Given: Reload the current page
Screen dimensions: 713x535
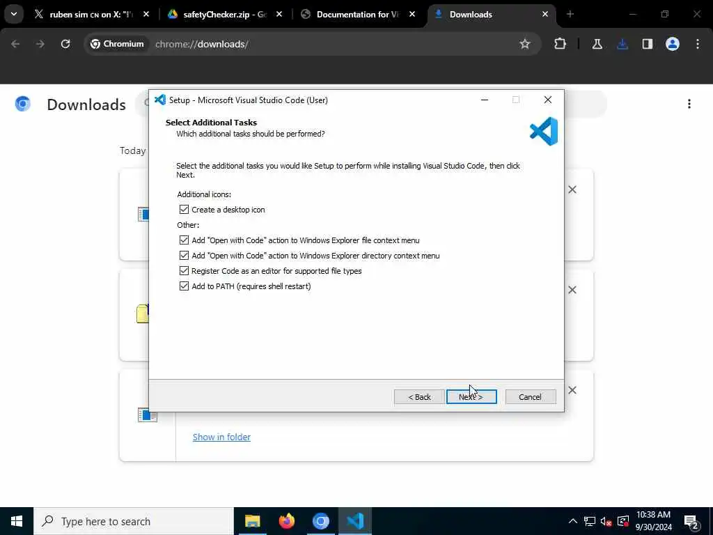Looking at the screenshot, I should [x=65, y=44].
